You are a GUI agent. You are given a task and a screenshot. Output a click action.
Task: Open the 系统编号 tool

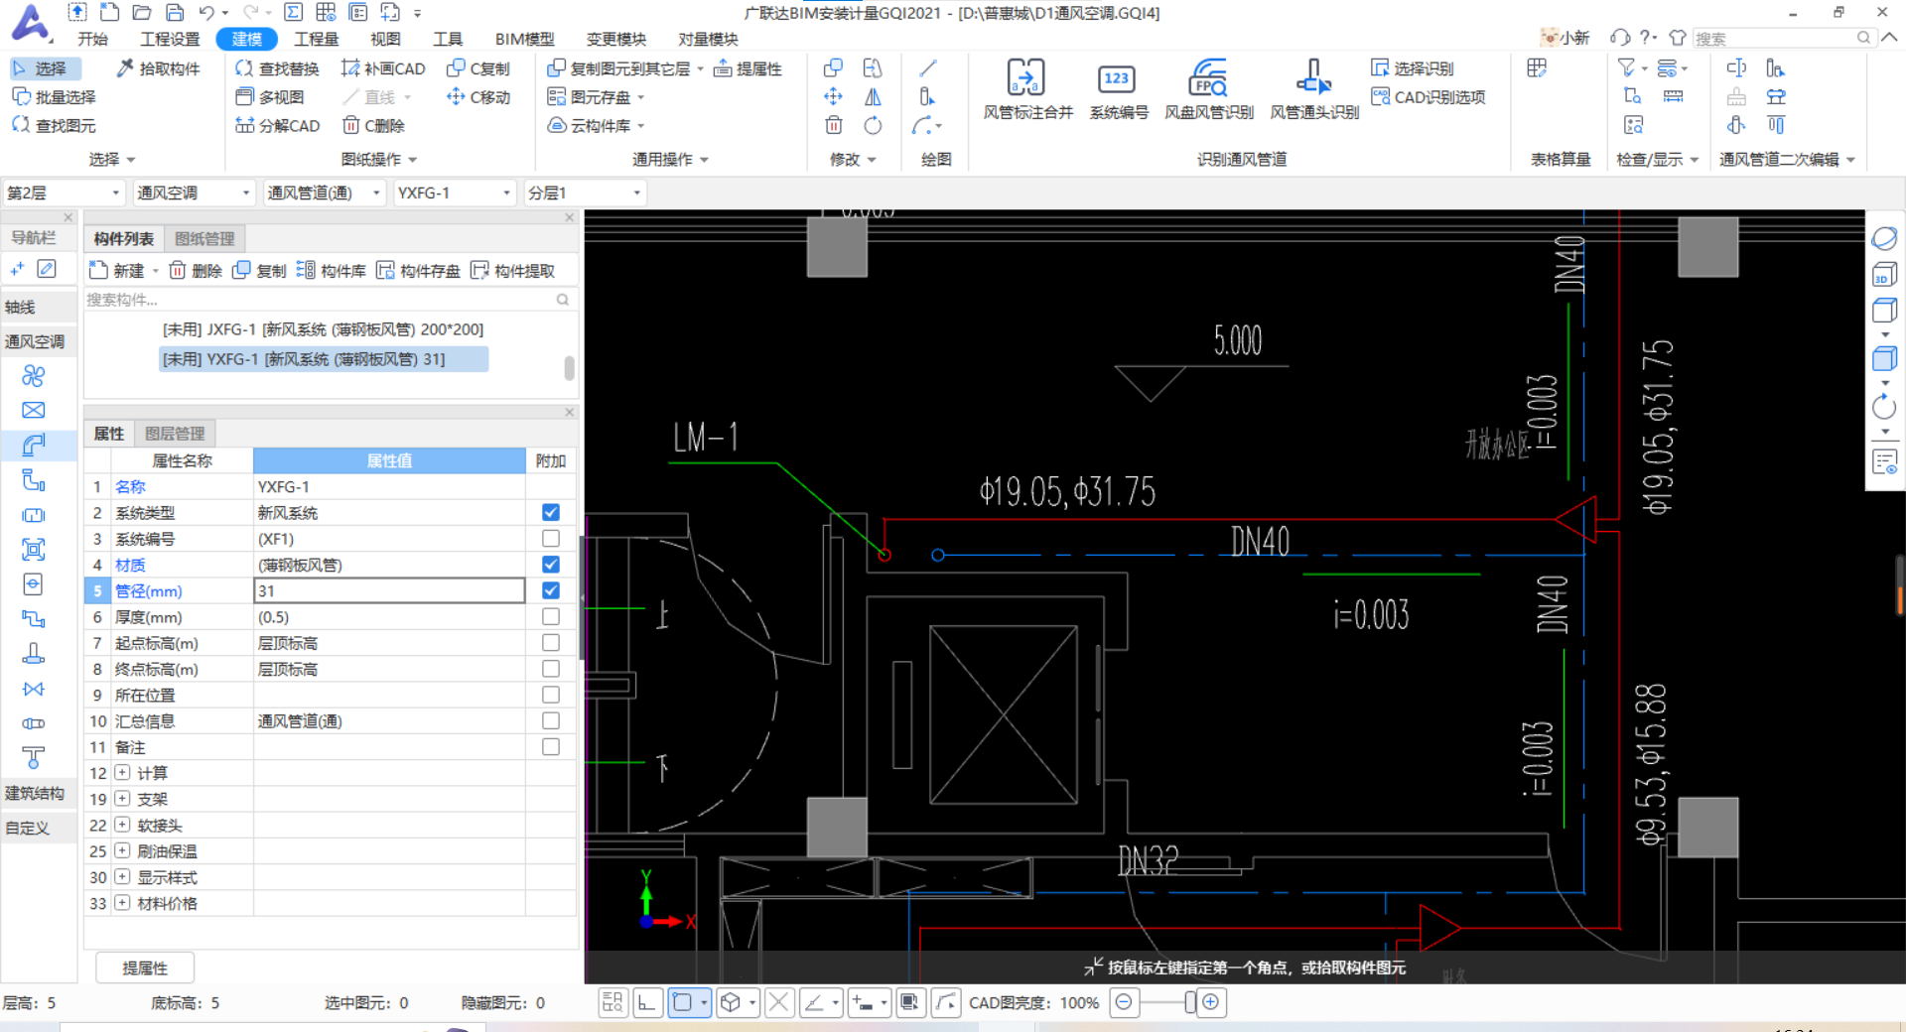coord(1118,89)
